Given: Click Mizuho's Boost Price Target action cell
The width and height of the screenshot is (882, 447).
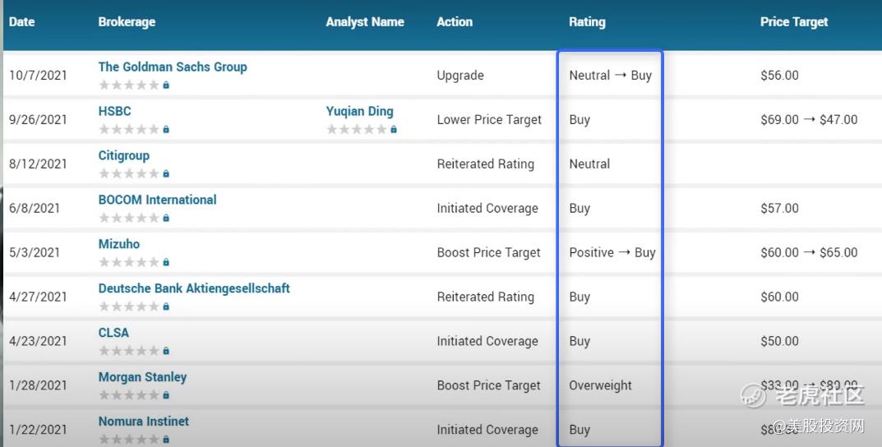Looking at the screenshot, I should click(489, 252).
